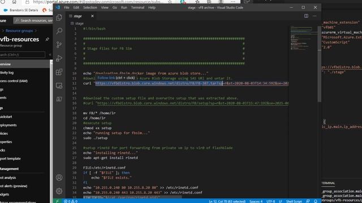
Task: Change the Spaces: 4 indentation setting
Action: [256, 201]
